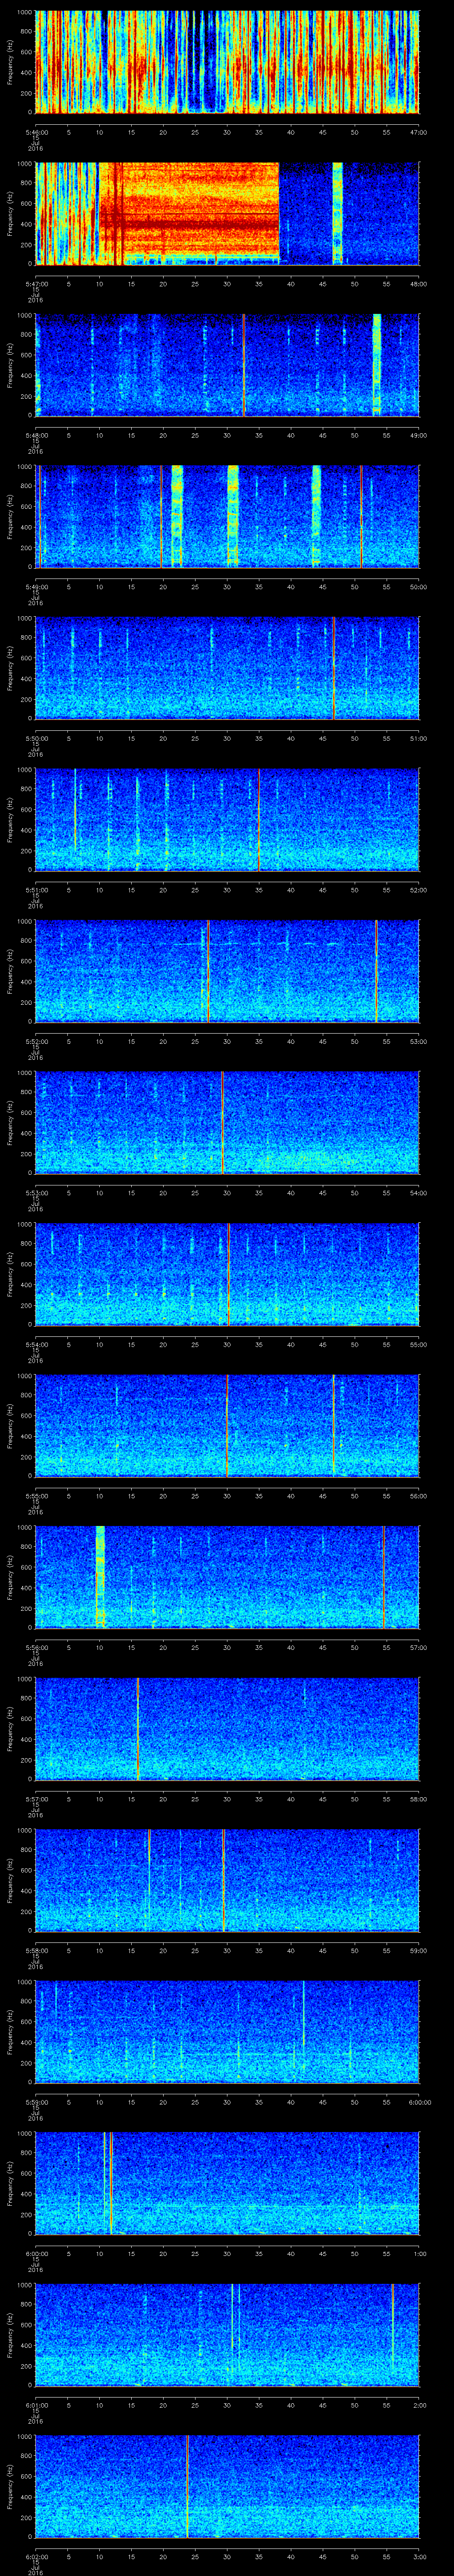Click the '50:00' end time label
This screenshot has width=454, height=2576.
point(418,586)
